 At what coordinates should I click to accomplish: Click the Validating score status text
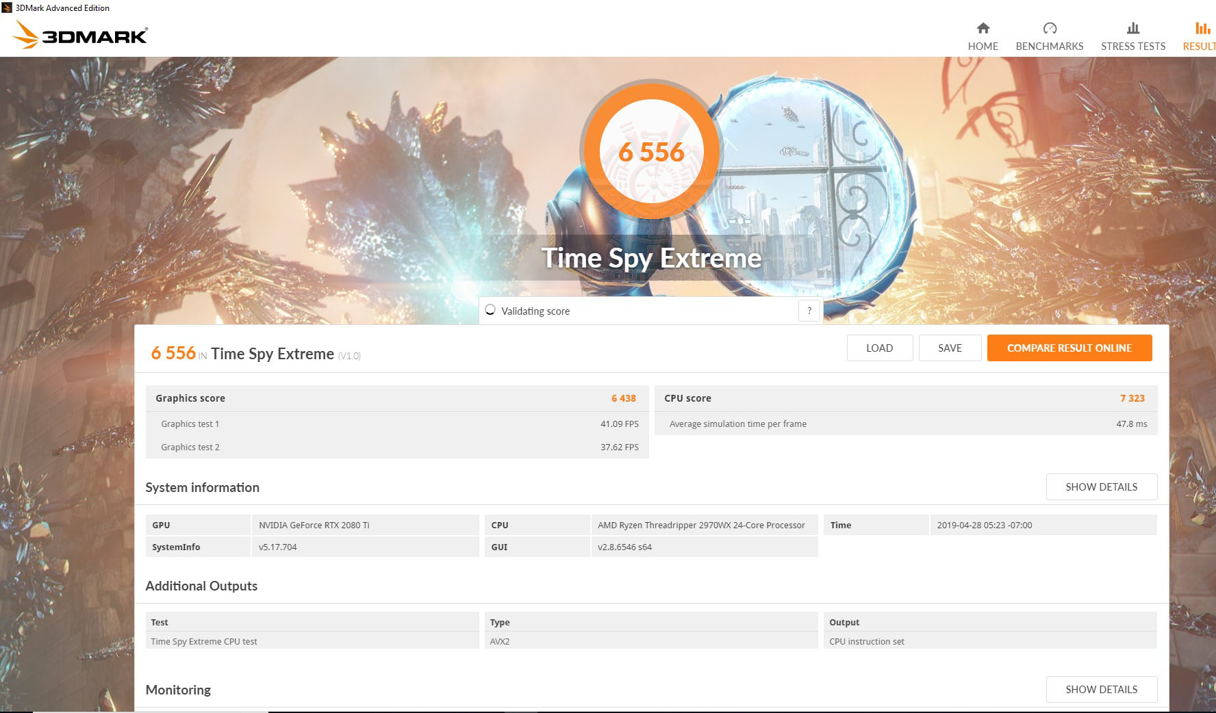click(x=535, y=311)
